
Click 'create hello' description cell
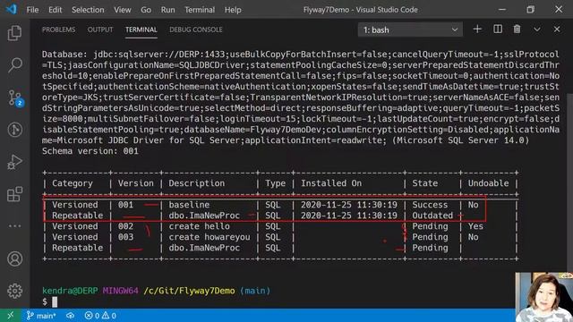click(x=199, y=226)
